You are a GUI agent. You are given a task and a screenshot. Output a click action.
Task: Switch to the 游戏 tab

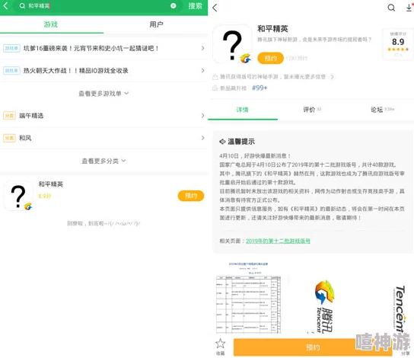(51, 24)
